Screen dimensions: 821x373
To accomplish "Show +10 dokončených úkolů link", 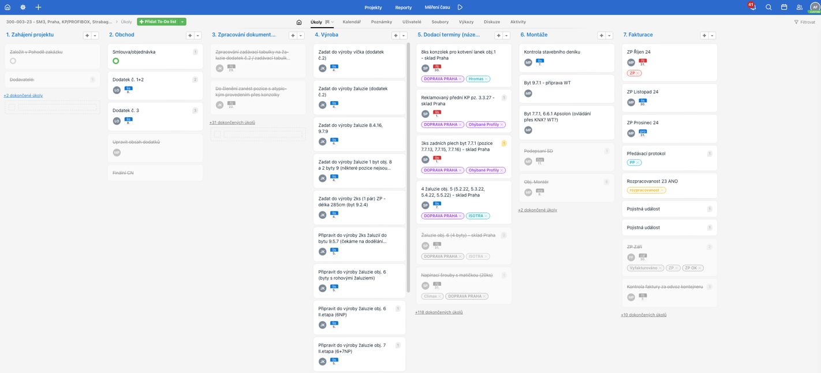I will click(644, 315).
